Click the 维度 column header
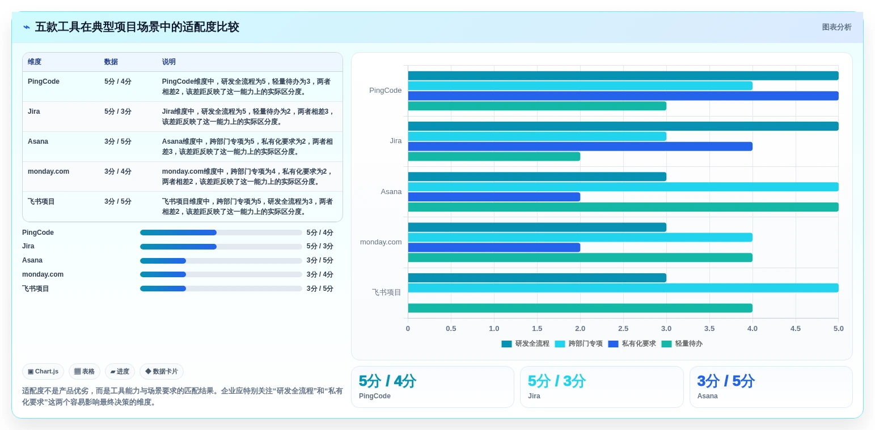The width and height of the screenshot is (875, 430). [x=35, y=62]
